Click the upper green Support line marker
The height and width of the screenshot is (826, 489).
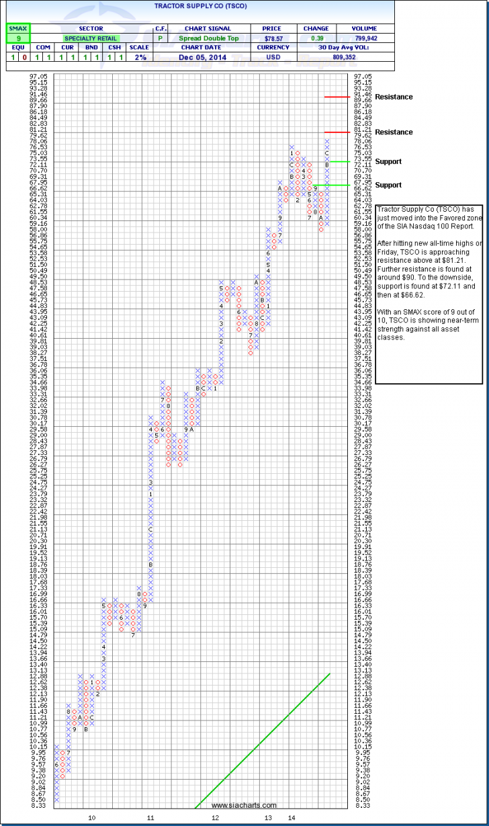tap(338, 161)
